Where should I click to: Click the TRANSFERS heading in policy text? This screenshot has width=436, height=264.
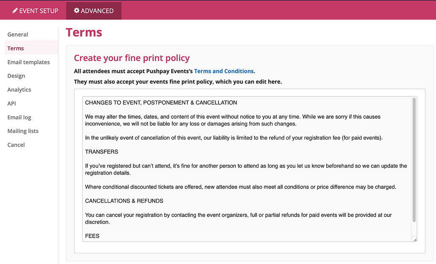point(102,152)
